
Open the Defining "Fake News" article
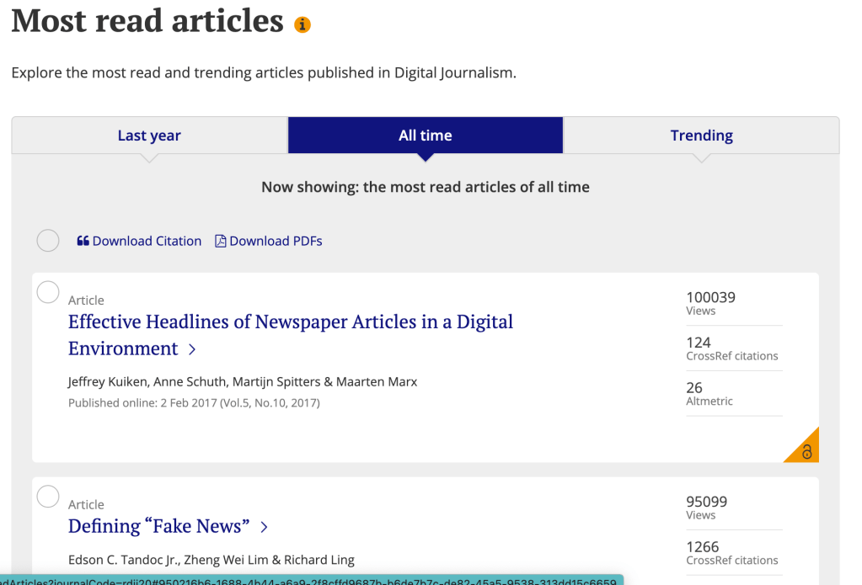pyautogui.click(x=158, y=527)
